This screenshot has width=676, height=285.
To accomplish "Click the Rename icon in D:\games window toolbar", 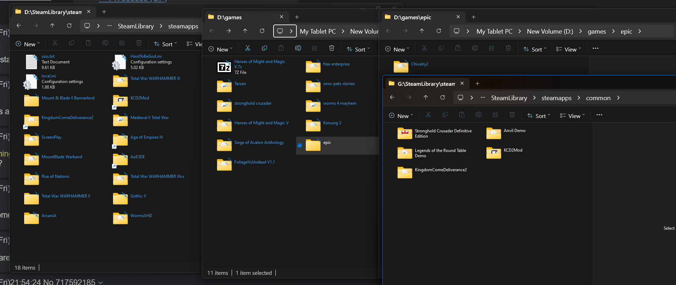I will tap(298, 48).
